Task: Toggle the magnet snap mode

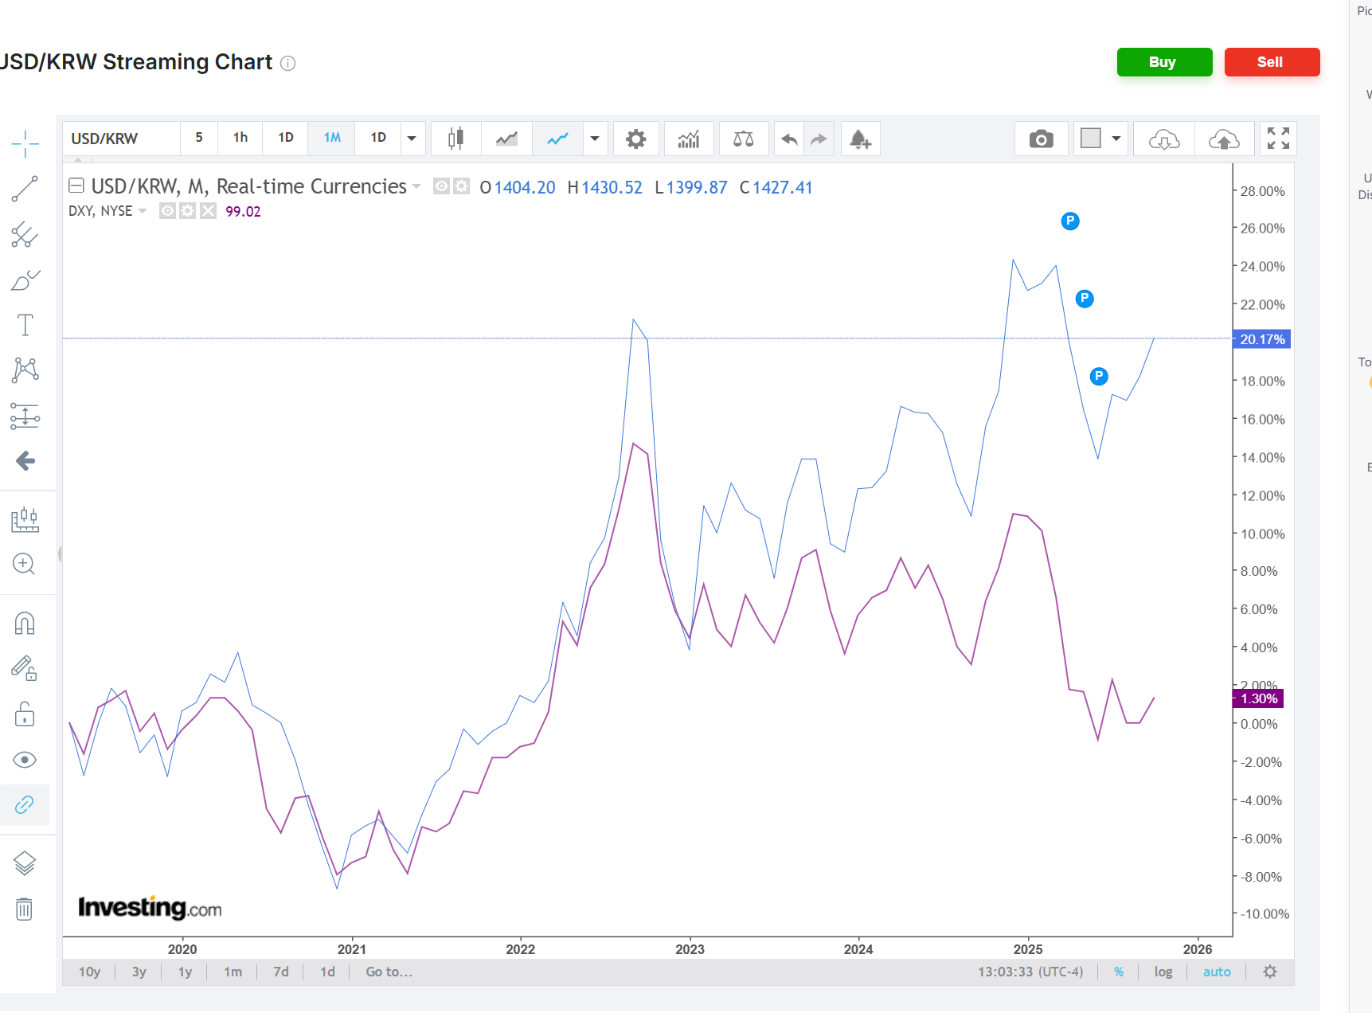Action: [25, 624]
